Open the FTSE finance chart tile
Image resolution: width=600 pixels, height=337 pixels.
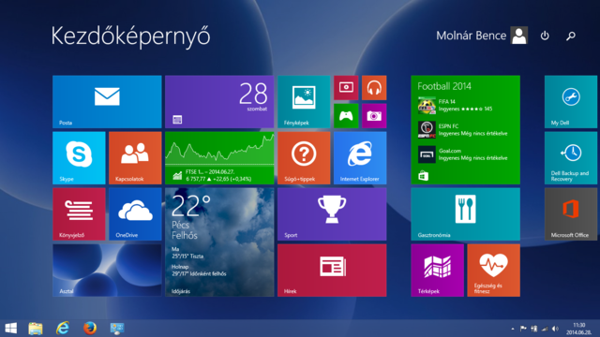pyautogui.click(x=219, y=158)
